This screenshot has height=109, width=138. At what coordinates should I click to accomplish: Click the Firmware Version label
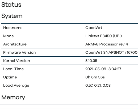(x=19, y=52)
